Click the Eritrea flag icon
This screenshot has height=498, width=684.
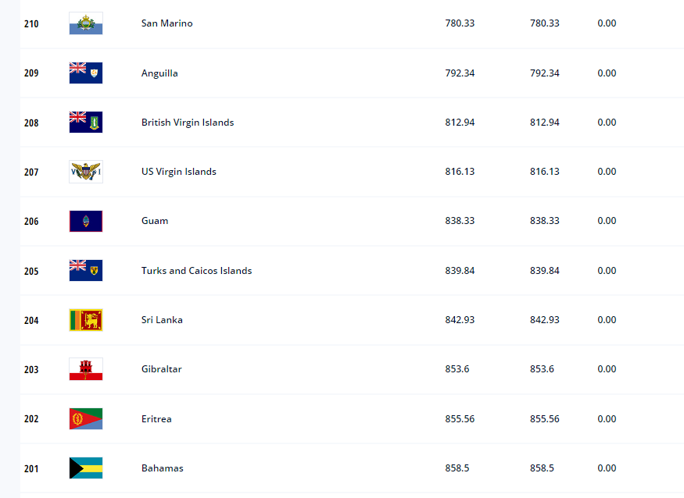tap(86, 418)
